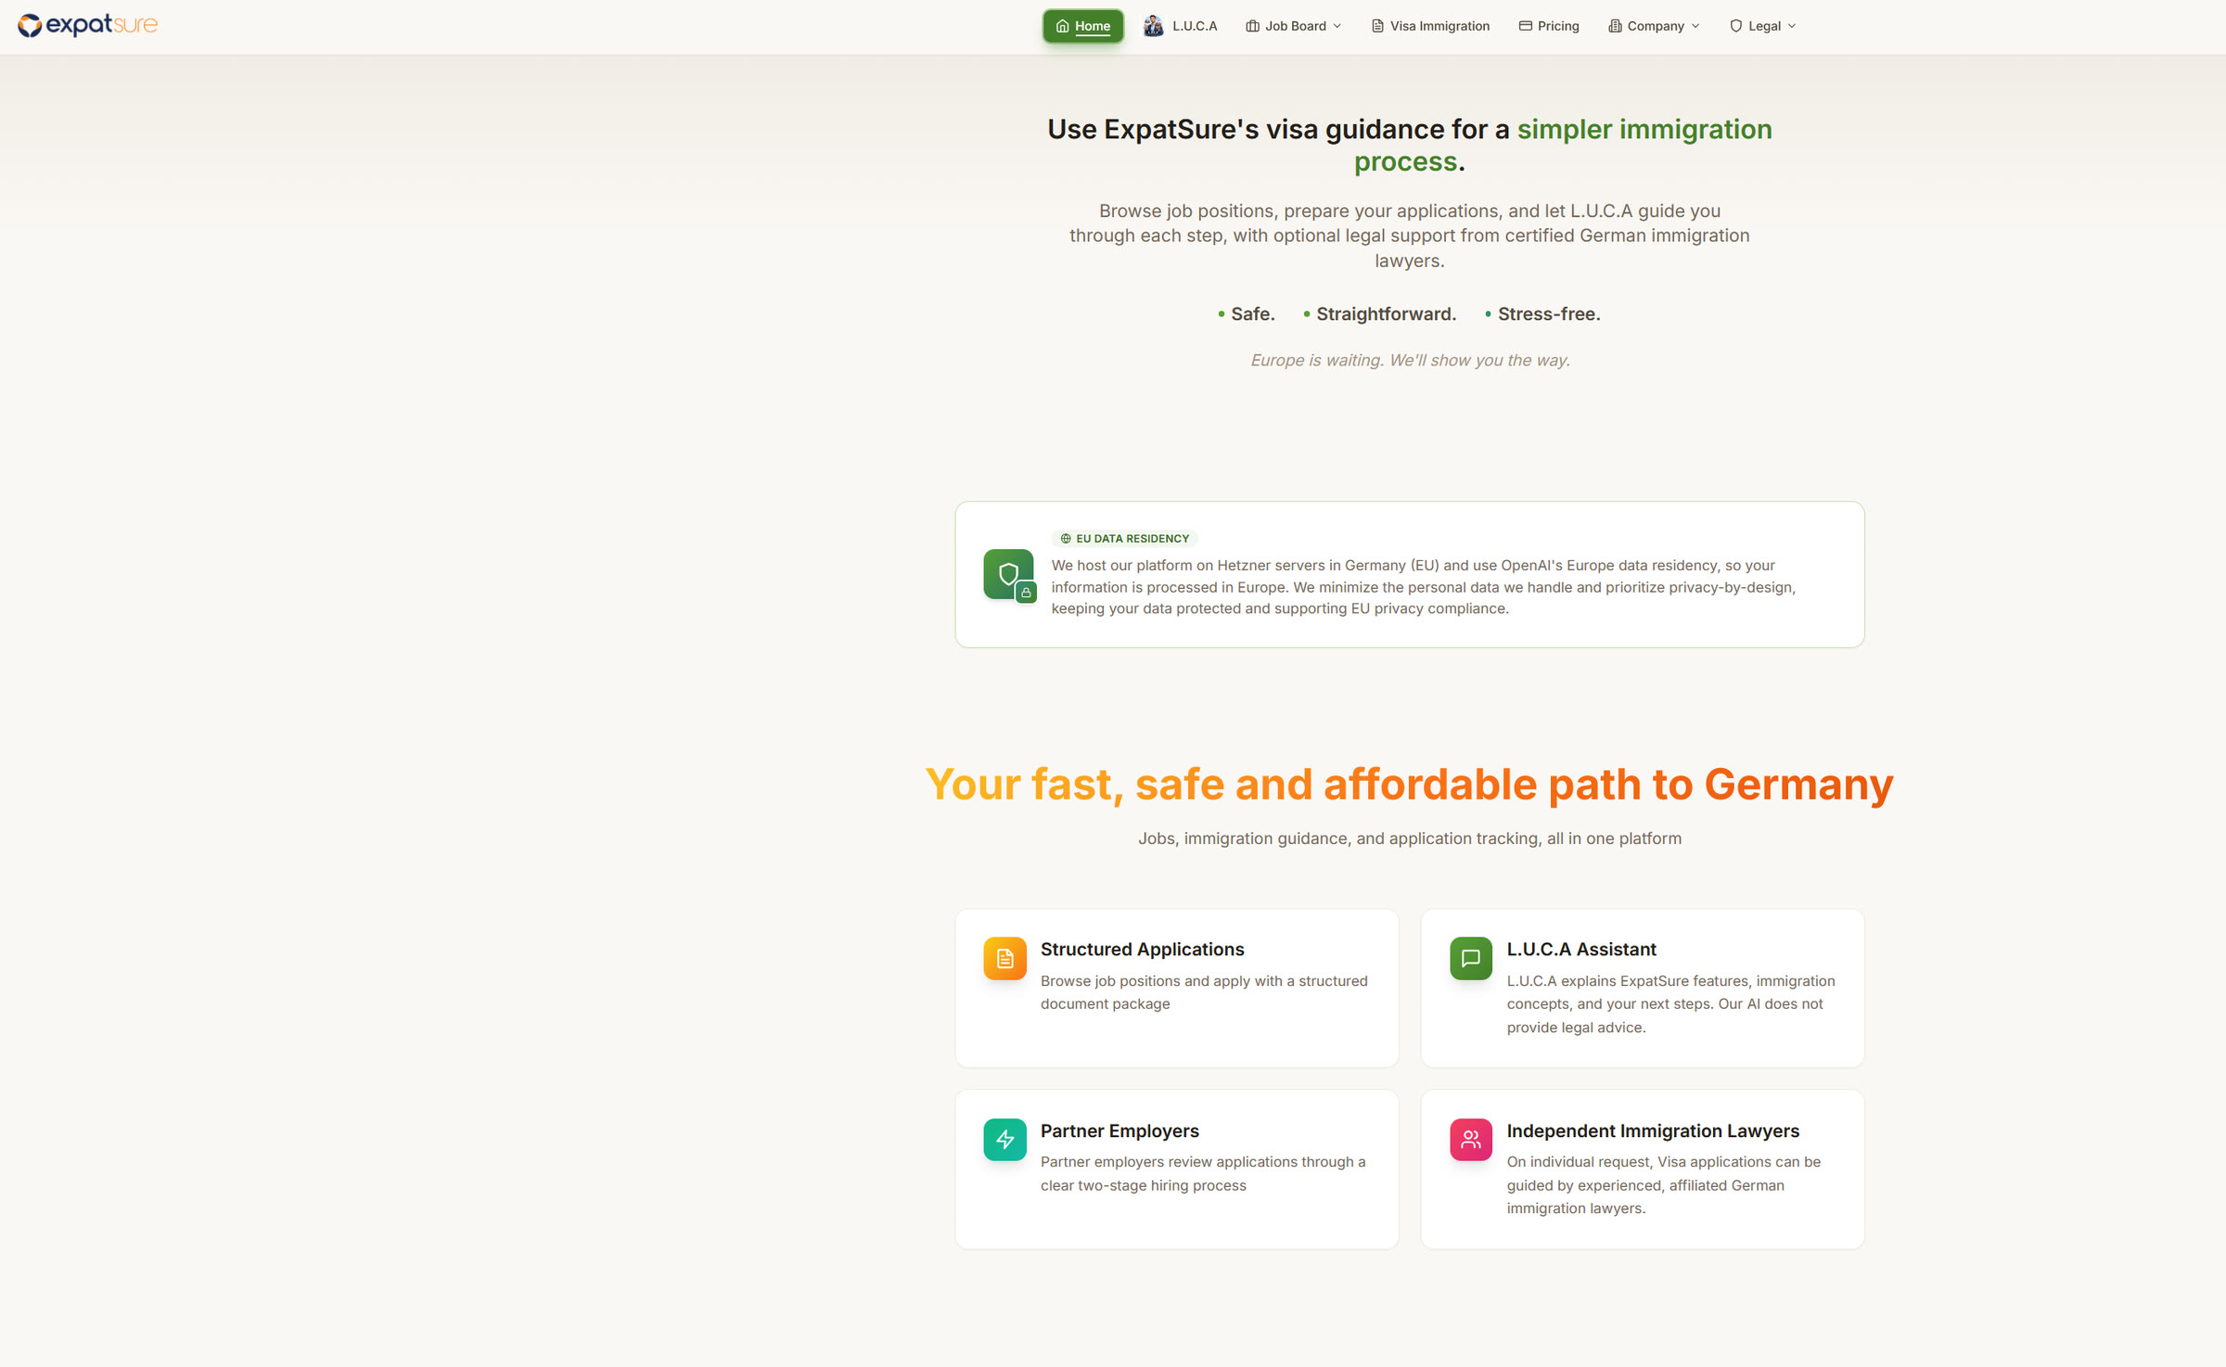Expand the Job Board dropdown chevron
Screen dimensions: 2226x1367
point(1337,26)
